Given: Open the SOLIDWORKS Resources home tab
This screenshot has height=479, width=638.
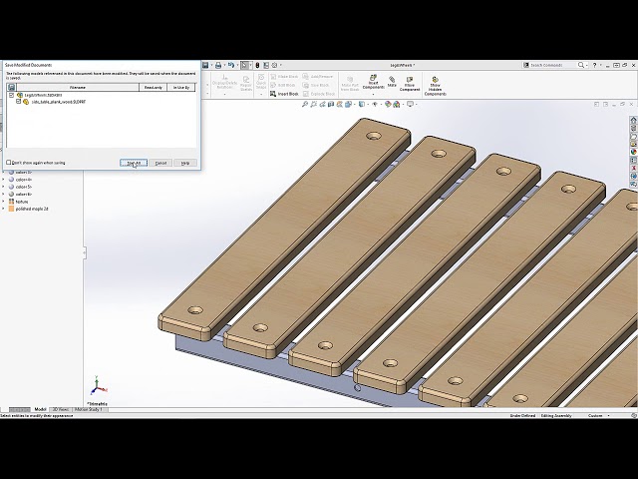Looking at the screenshot, I should pyautogui.click(x=634, y=120).
